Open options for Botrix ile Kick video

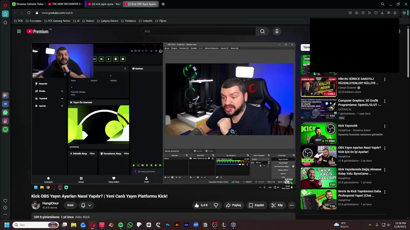tap(385, 192)
